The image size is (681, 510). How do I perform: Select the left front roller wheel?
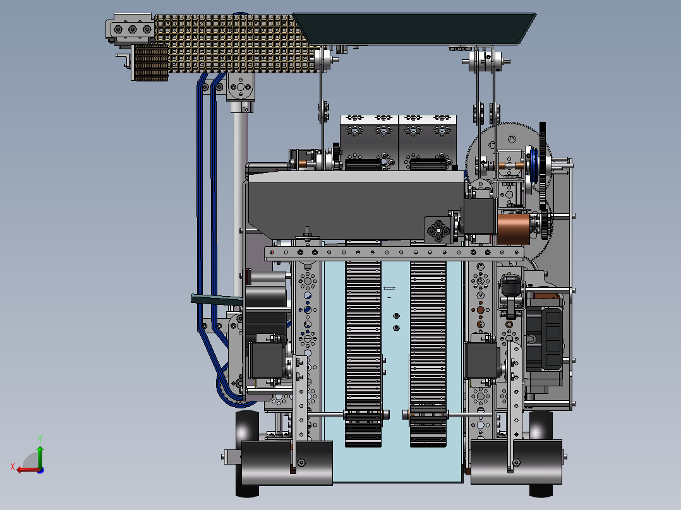[x=287, y=462]
